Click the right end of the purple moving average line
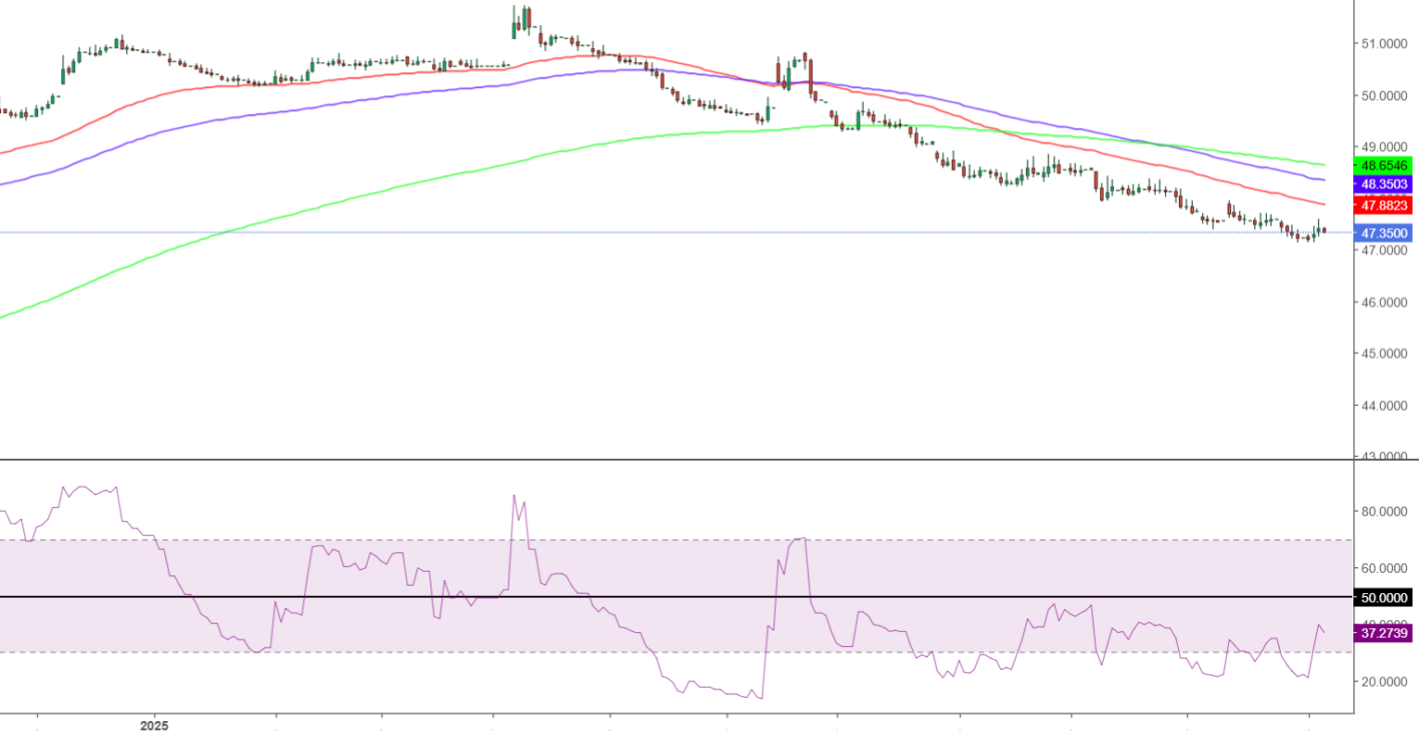 tap(1323, 180)
